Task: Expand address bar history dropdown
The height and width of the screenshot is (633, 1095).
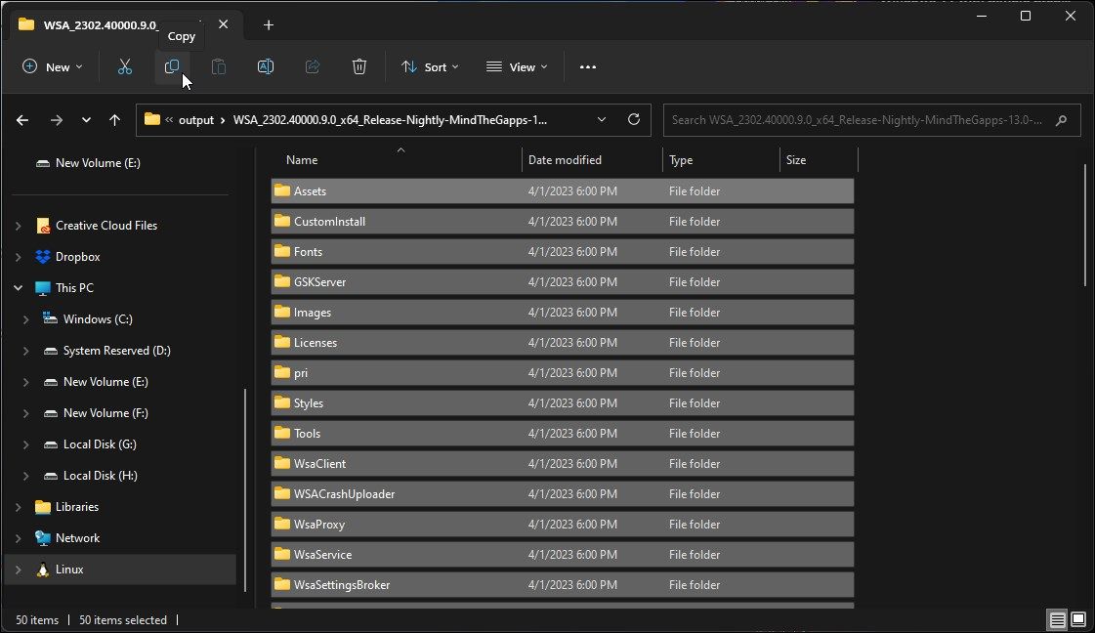Action: pyautogui.click(x=602, y=119)
